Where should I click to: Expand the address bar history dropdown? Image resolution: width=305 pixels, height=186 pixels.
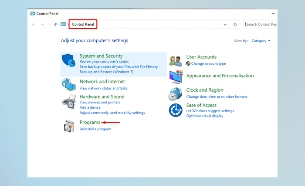[225, 25]
